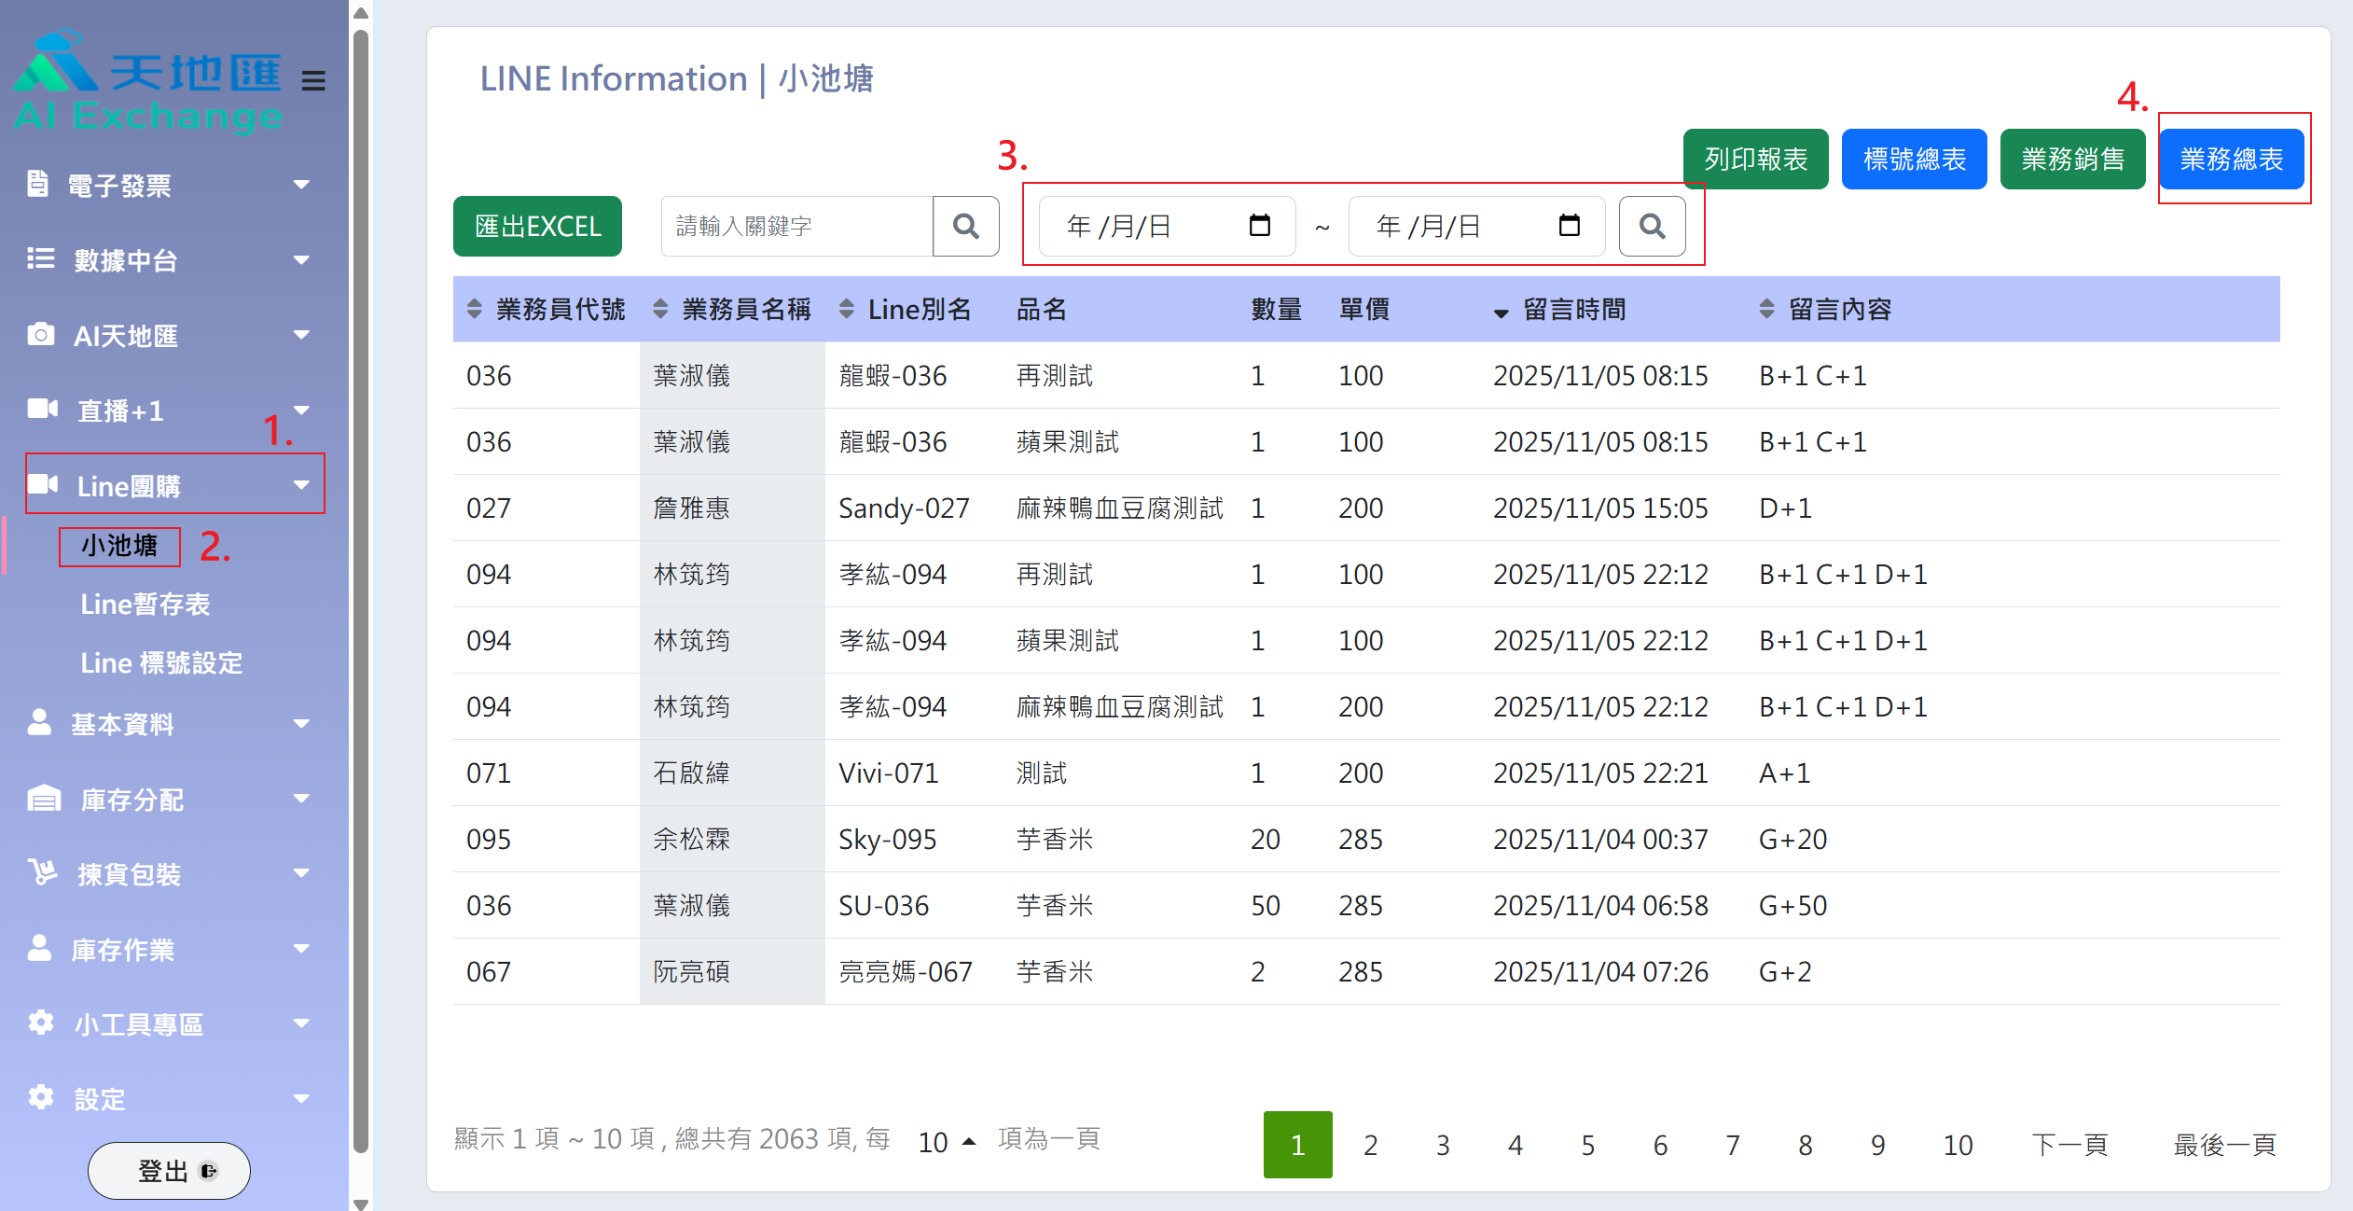The height and width of the screenshot is (1211, 2353).
Task: Click the 電子發票 document icon
Action: [37, 184]
